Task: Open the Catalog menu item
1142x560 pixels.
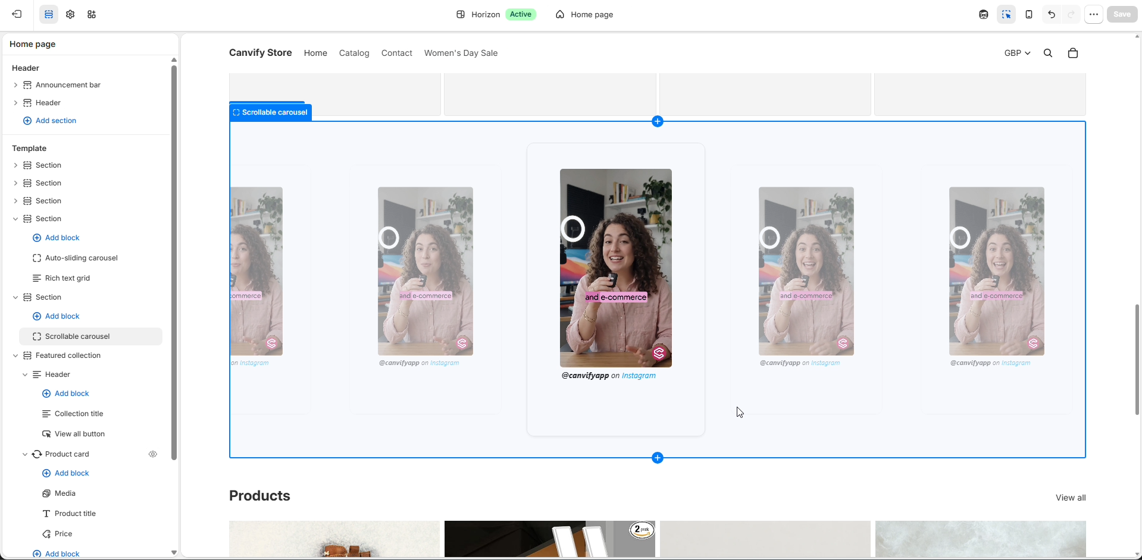Action: (x=354, y=53)
